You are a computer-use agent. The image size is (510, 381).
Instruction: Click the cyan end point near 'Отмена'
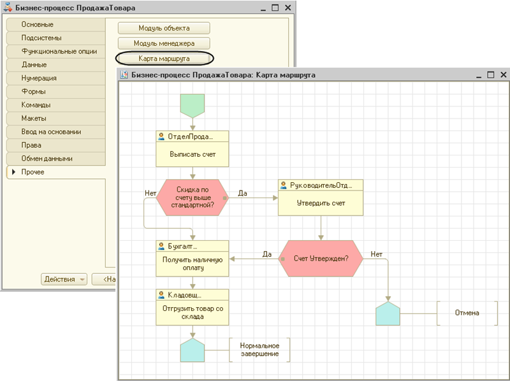(388, 313)
